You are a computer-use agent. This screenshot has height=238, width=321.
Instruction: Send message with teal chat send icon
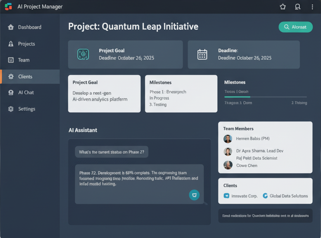coord(194,195)
